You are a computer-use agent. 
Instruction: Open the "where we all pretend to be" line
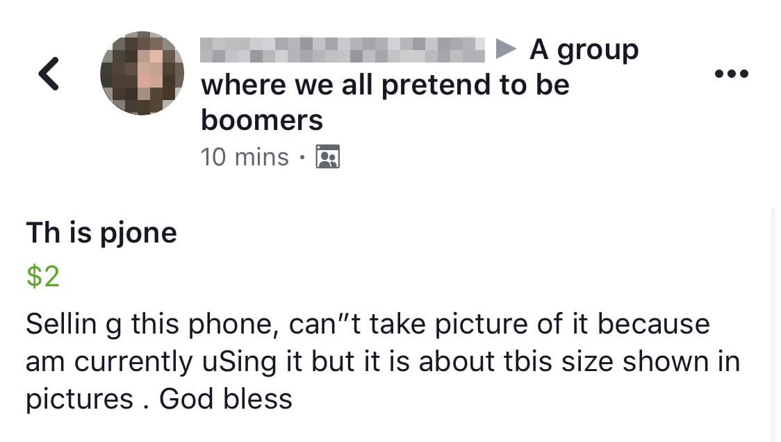385,85
